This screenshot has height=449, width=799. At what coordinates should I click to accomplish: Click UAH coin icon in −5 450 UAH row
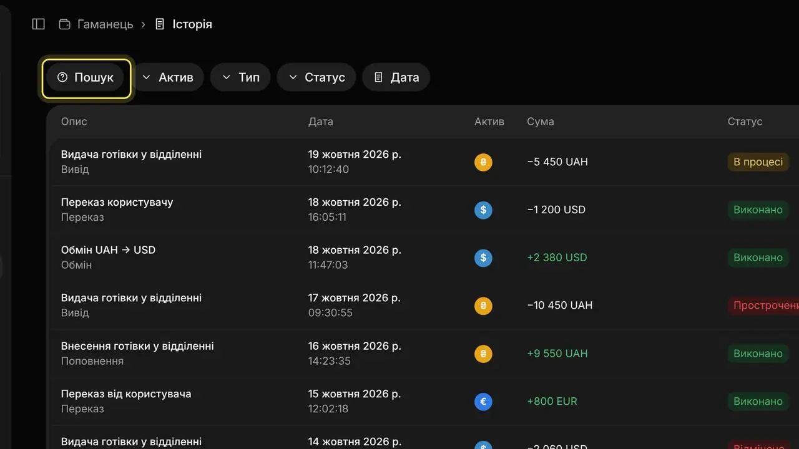[483, 162]
